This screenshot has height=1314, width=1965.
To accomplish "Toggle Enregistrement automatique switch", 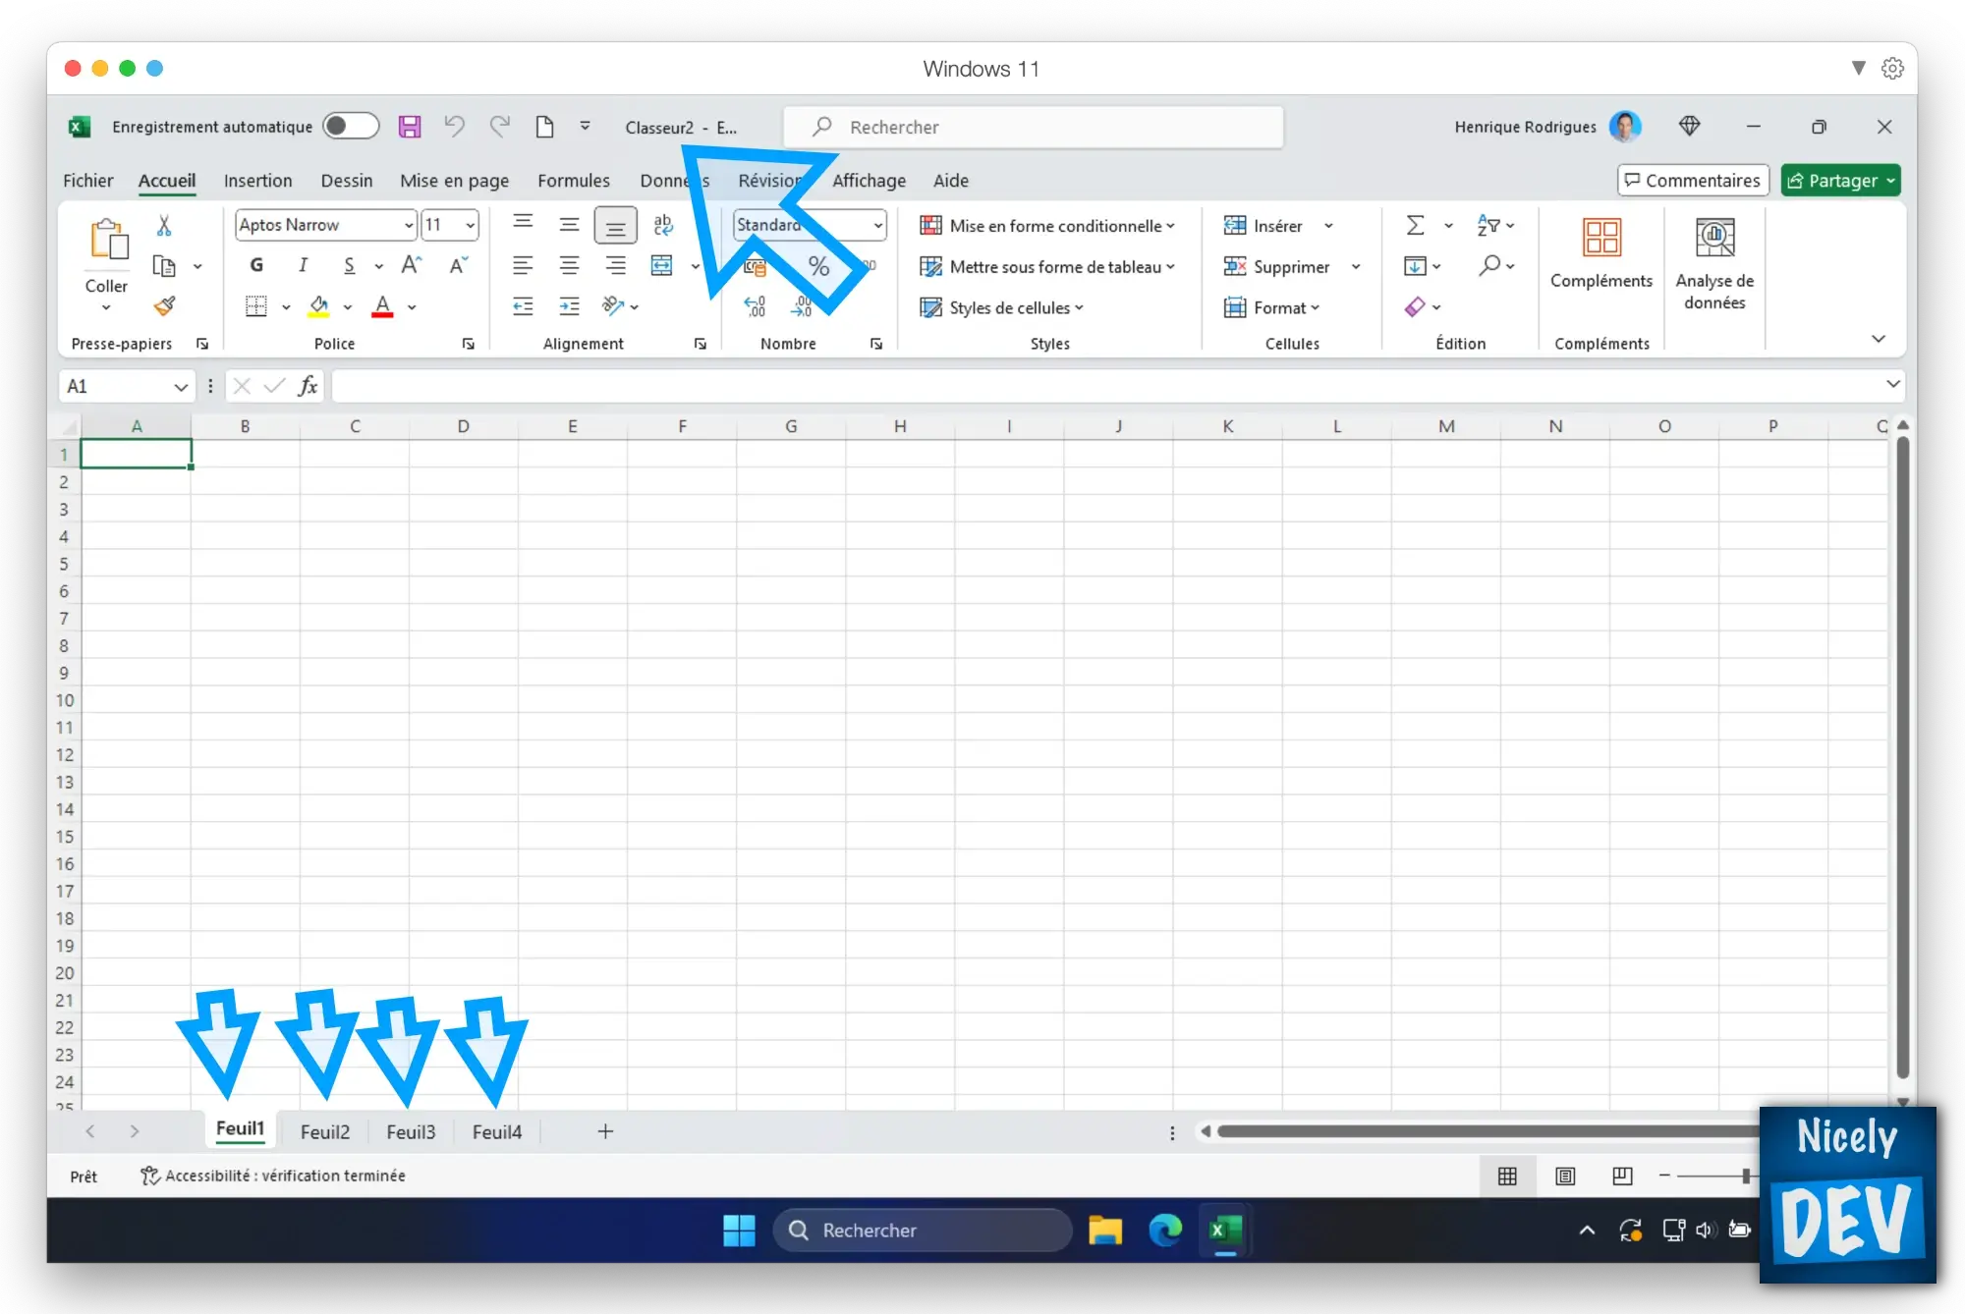I will tap(351, 126).
